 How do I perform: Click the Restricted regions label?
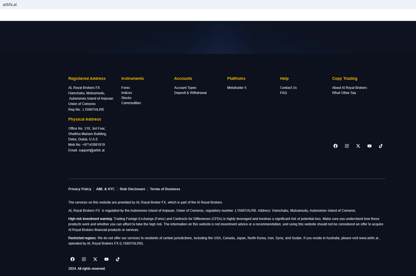82,238
